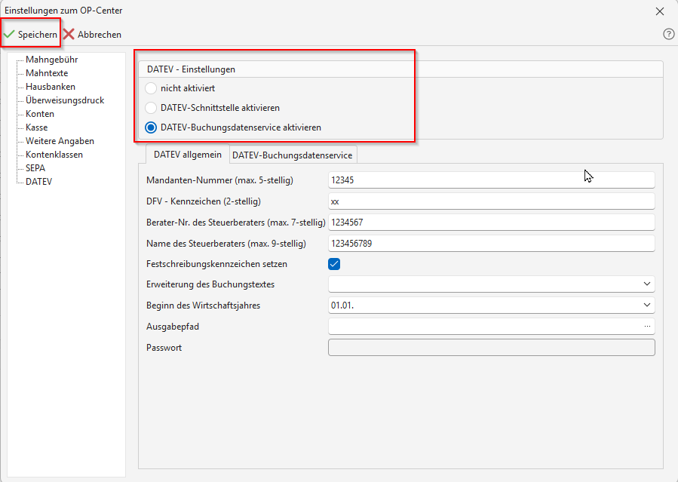This screenshot has width=678, height=482.
Task: Click the Berater-Nr. des Steuerberaters field
Action: 491,223
